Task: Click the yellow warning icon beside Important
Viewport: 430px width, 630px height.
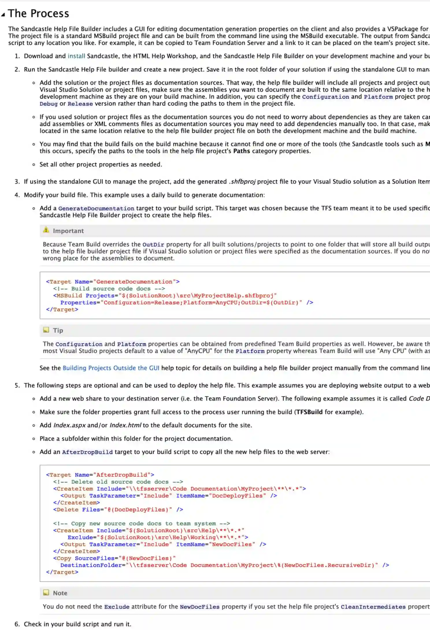Action: (46, 230)
